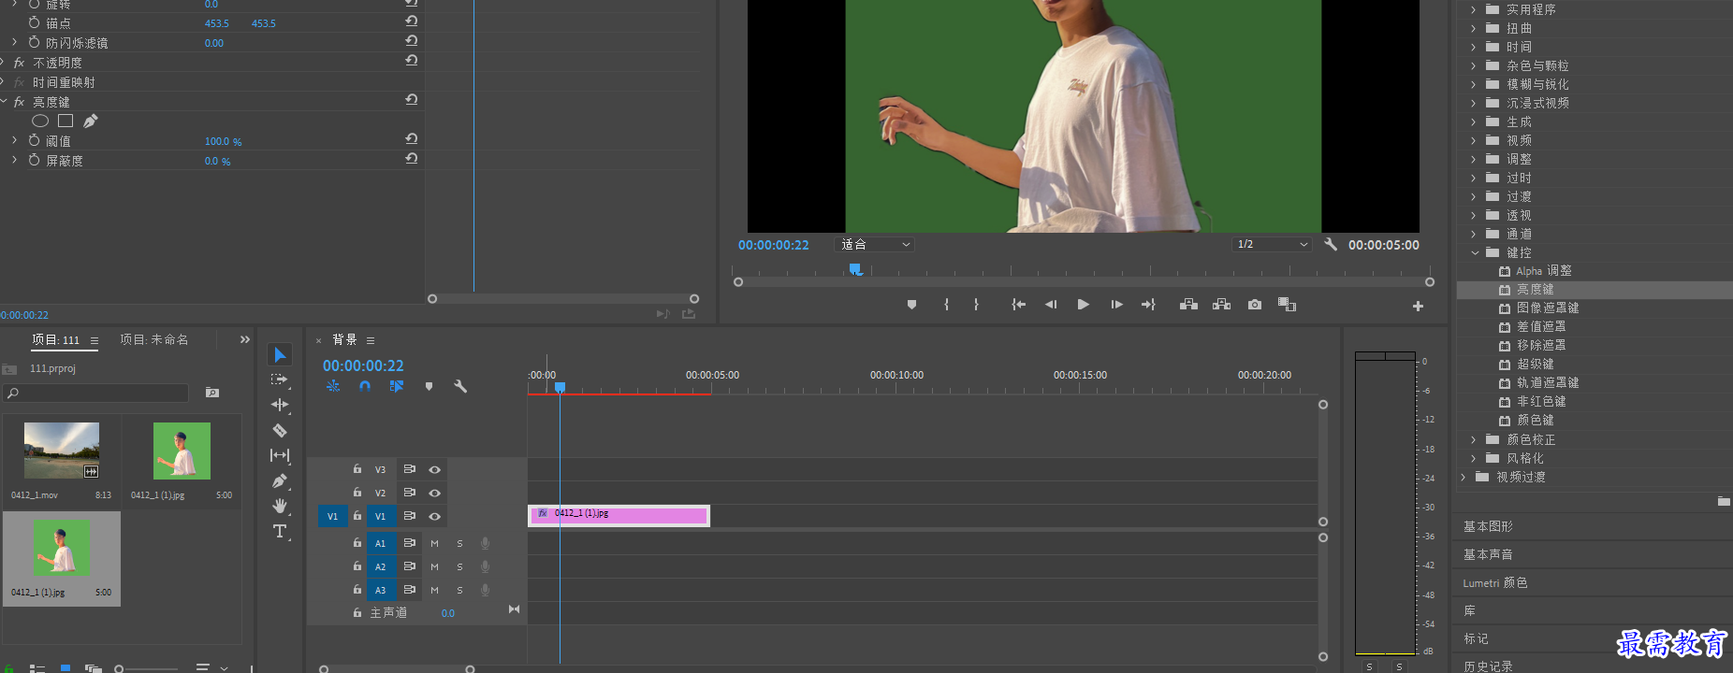Select the 轨道遮罩键 effect
The width and height of the screenshot is (1733, 673).
click(1548, 383)
